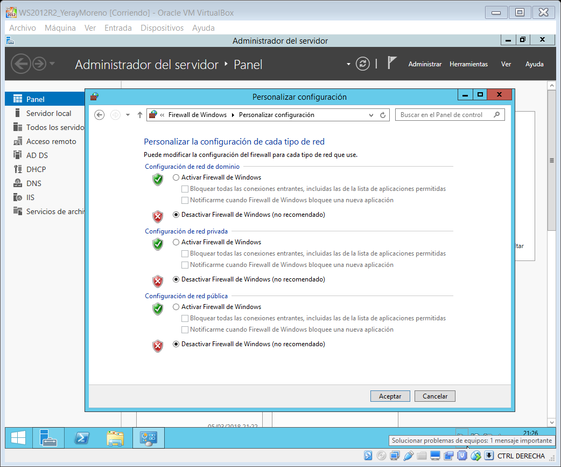Open the Server Manager Ver menu
The image size is (561, 467).
coord(506,64)
